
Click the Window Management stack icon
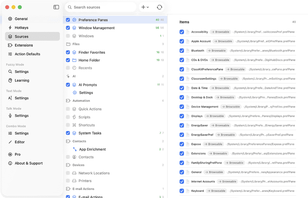74,28
